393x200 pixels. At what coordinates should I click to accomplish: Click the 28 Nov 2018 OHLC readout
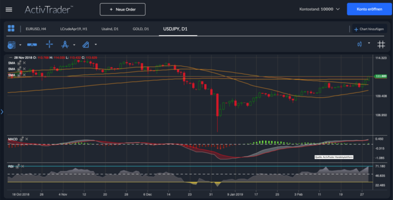pos(55,58)
